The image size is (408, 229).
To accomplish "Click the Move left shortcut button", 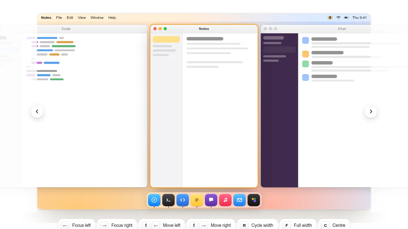I will click(162, 225).
